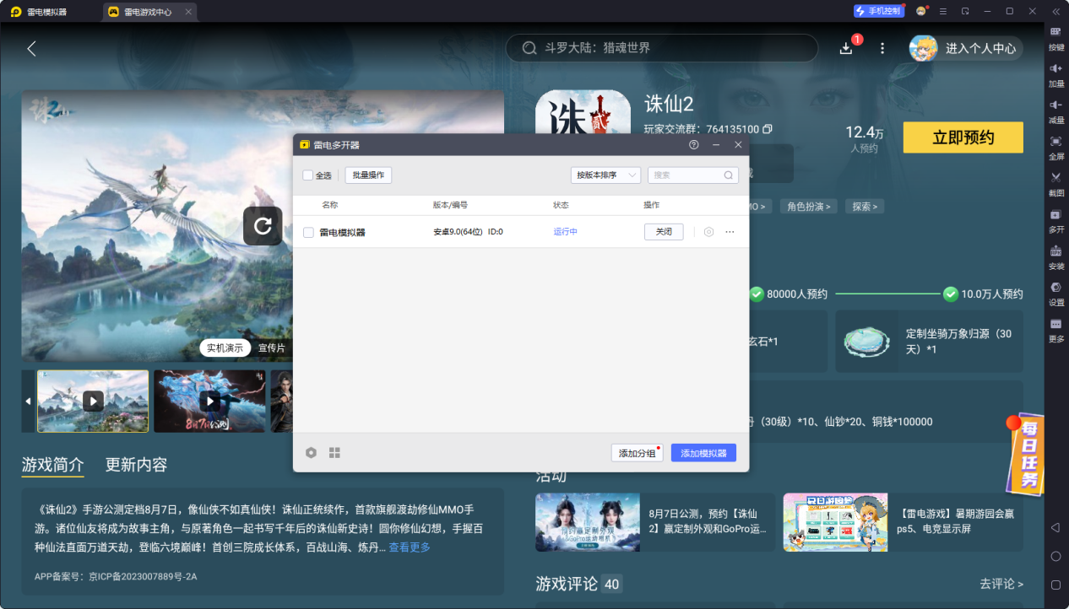Open help in the 雷电多开器 window
1069x609 pixels.
pyautogui.click(x=694, y=145)
